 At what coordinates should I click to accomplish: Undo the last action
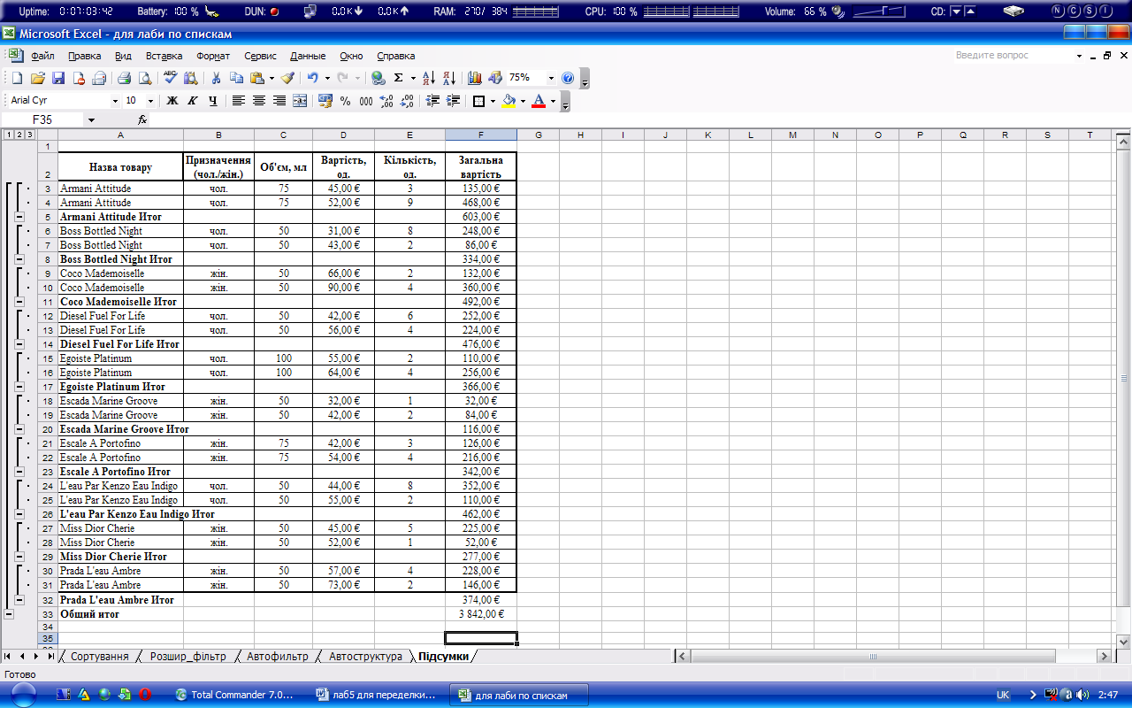[313, 78]
